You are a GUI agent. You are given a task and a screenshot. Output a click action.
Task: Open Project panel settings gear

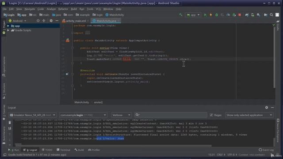(x=51, y=21)
